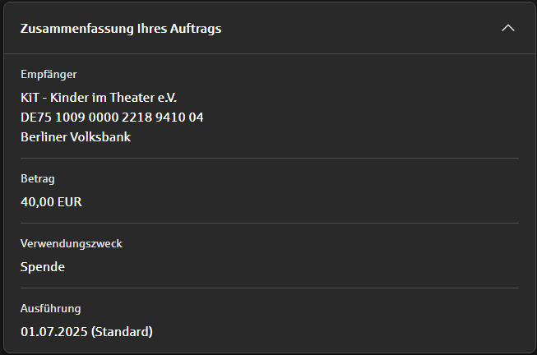Click the 'Betrag' field label
Image resolution: width=537 pixels, height=355 pixels.
(38, 178)
